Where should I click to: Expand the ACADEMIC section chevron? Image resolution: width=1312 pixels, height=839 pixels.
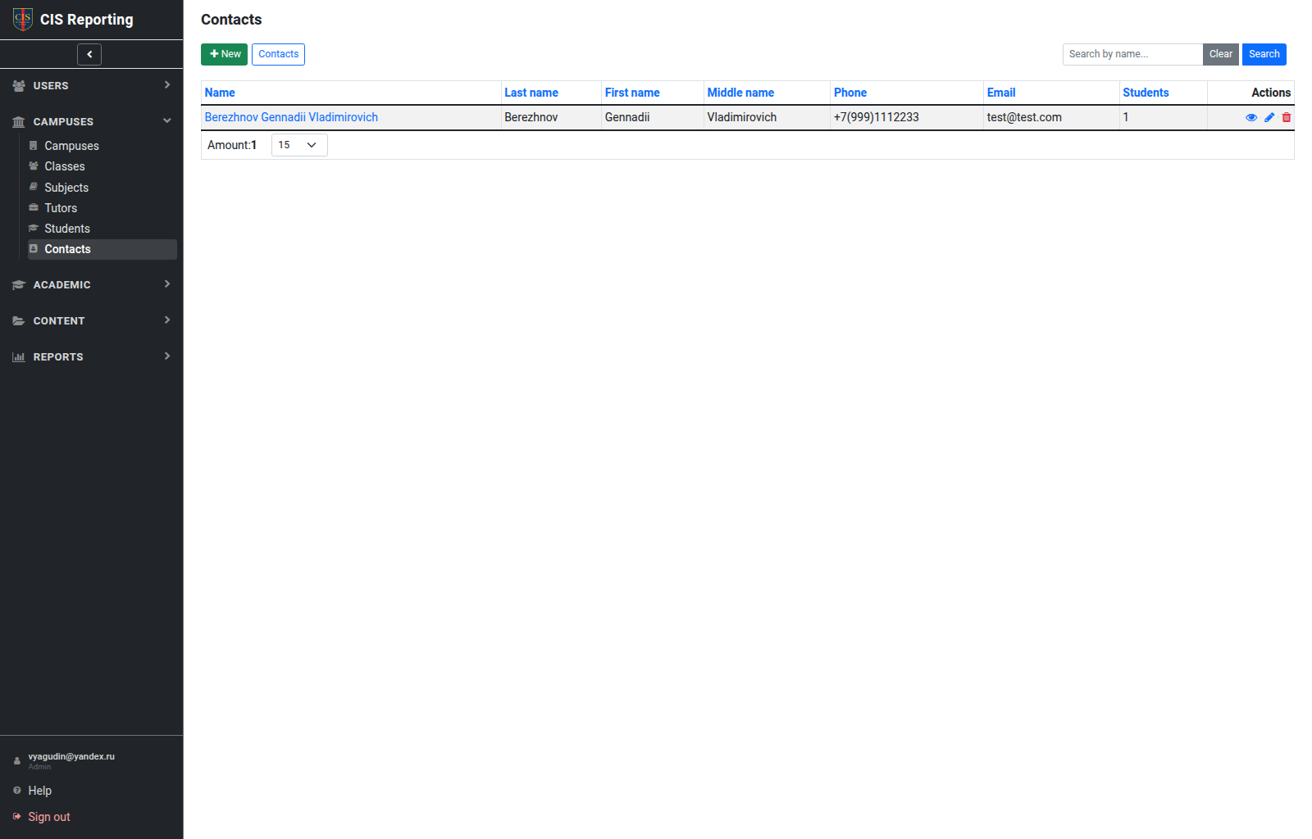(x=167, y=283)
